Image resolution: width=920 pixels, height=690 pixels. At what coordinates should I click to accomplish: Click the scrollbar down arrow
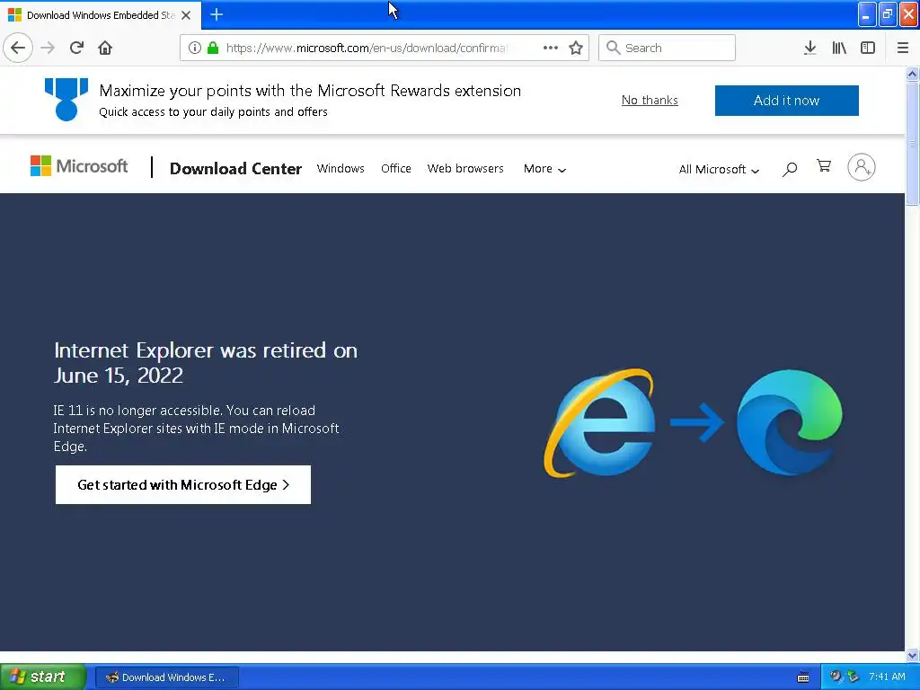pyautogui.click(x=912, y=655)
